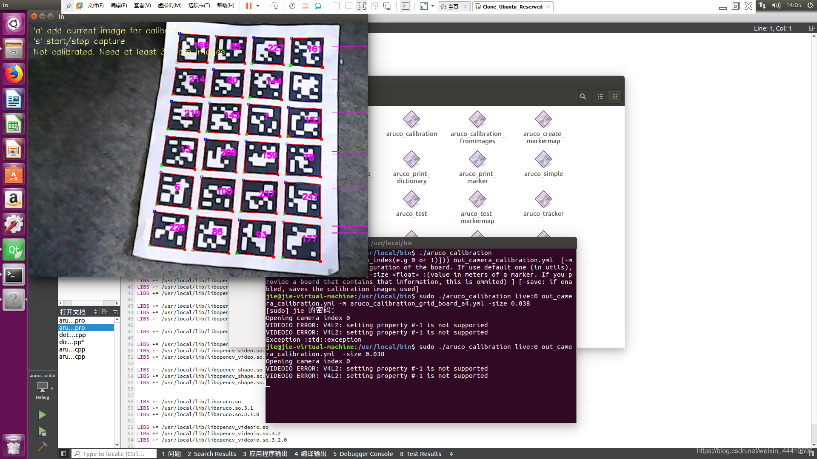Switch to Clone_Ubuntu_Reserved tab
The height and width of the screenshot is (459, 817).
click(x=512, y=6)
